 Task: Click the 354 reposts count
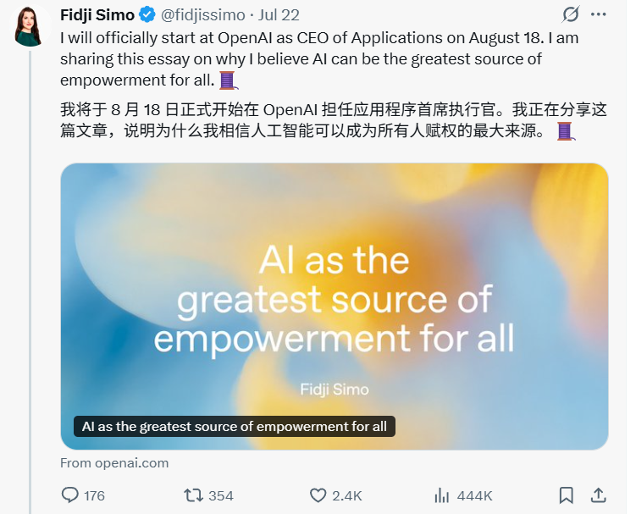(220, 495)
